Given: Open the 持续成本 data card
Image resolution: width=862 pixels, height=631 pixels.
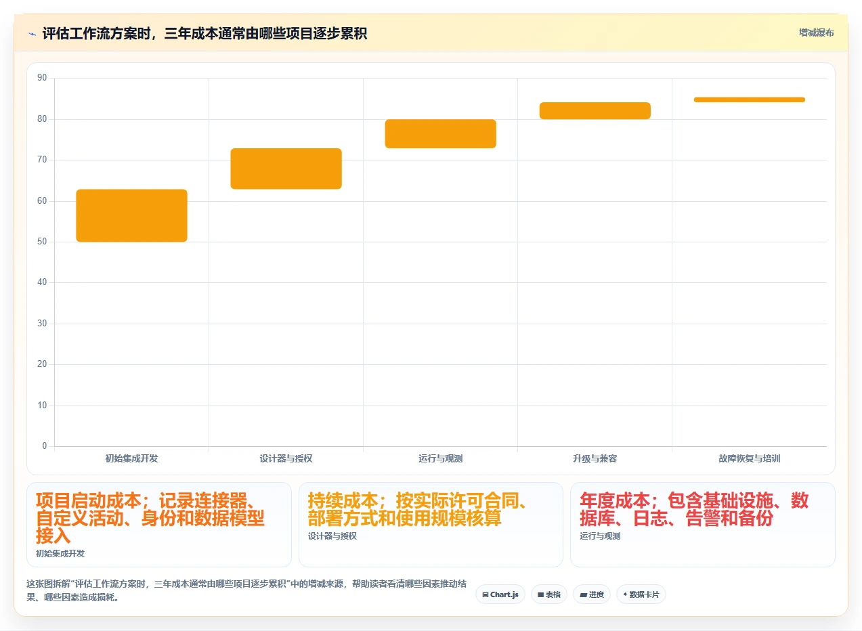Looking at the screenshot, I should 431,525.
